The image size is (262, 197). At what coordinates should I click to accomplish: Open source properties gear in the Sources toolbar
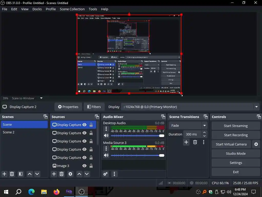(70, 174)
